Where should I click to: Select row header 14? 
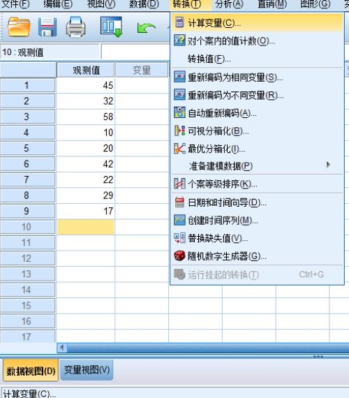(x=27, y=290)
